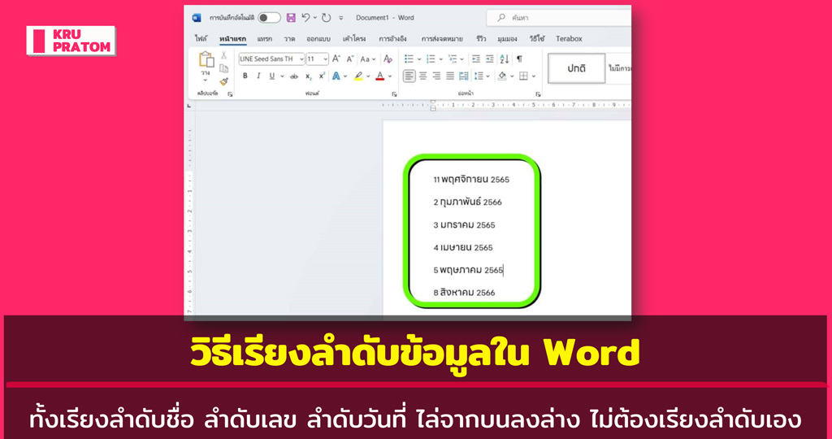Click the Sort A-Z icon

point(504,59)
